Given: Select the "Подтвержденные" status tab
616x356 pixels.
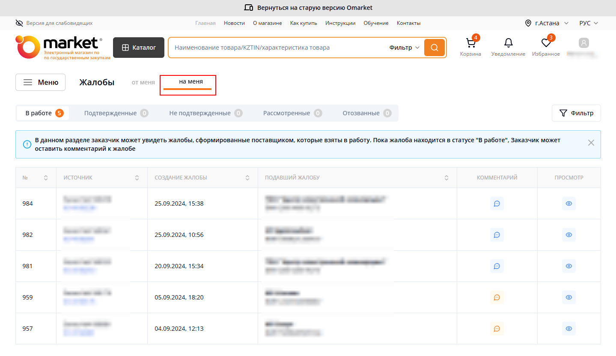Looking at the screenshot, I should click(116, 113).
